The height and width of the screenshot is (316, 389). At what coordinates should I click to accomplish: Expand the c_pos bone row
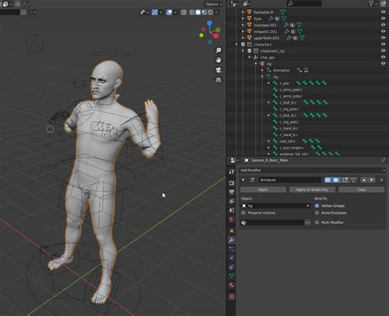pos(268,83)
